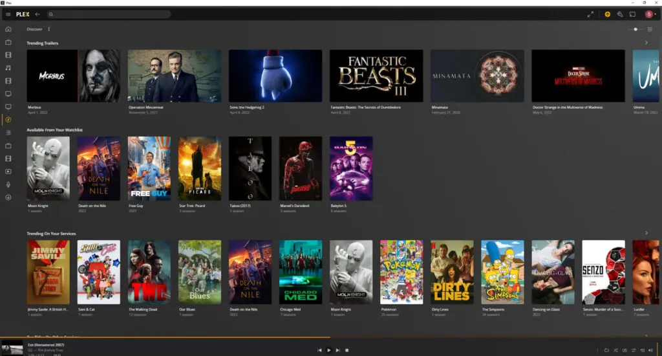
Task: Open Moon Knight poster in Watchlist row
Action: pos(48,168)
